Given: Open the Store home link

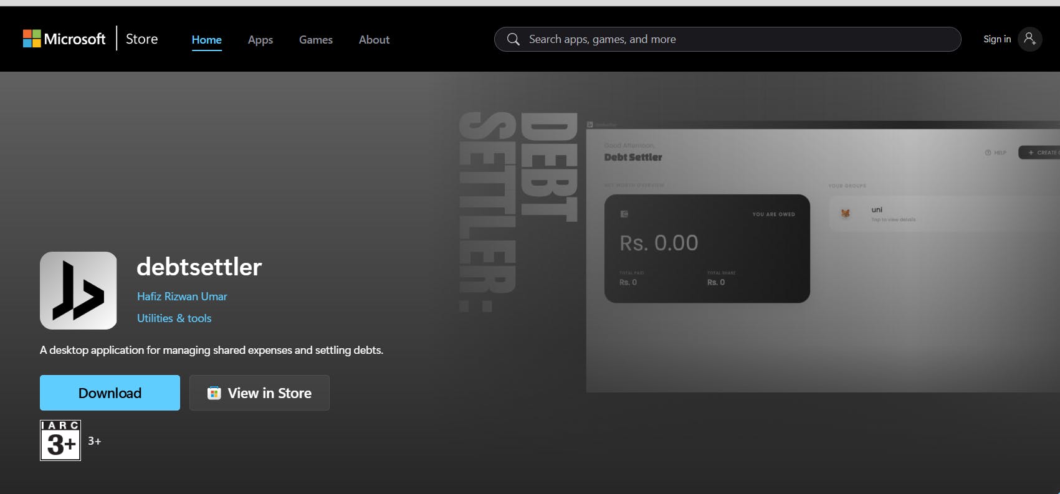Looking at the screenshot, I should (141, 39).
